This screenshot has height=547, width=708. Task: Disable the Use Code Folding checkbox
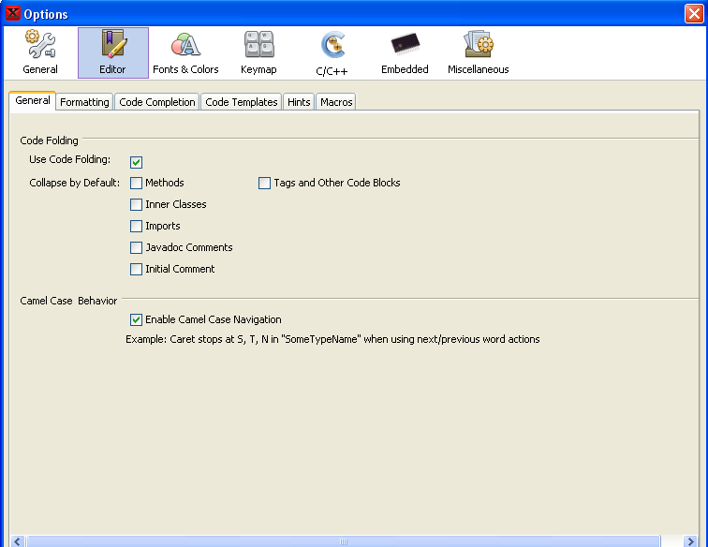pos(137,162)
